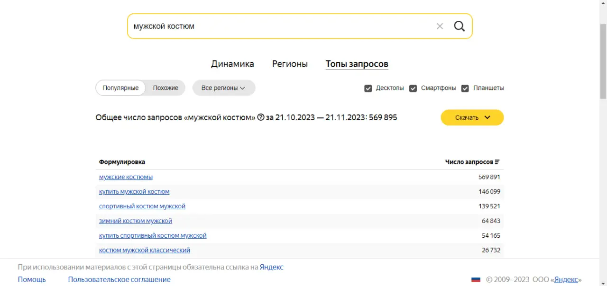Open the Скачать download dropdown
Image resolution: width=607 pixels, height=286 pixels.
point(472,117)
